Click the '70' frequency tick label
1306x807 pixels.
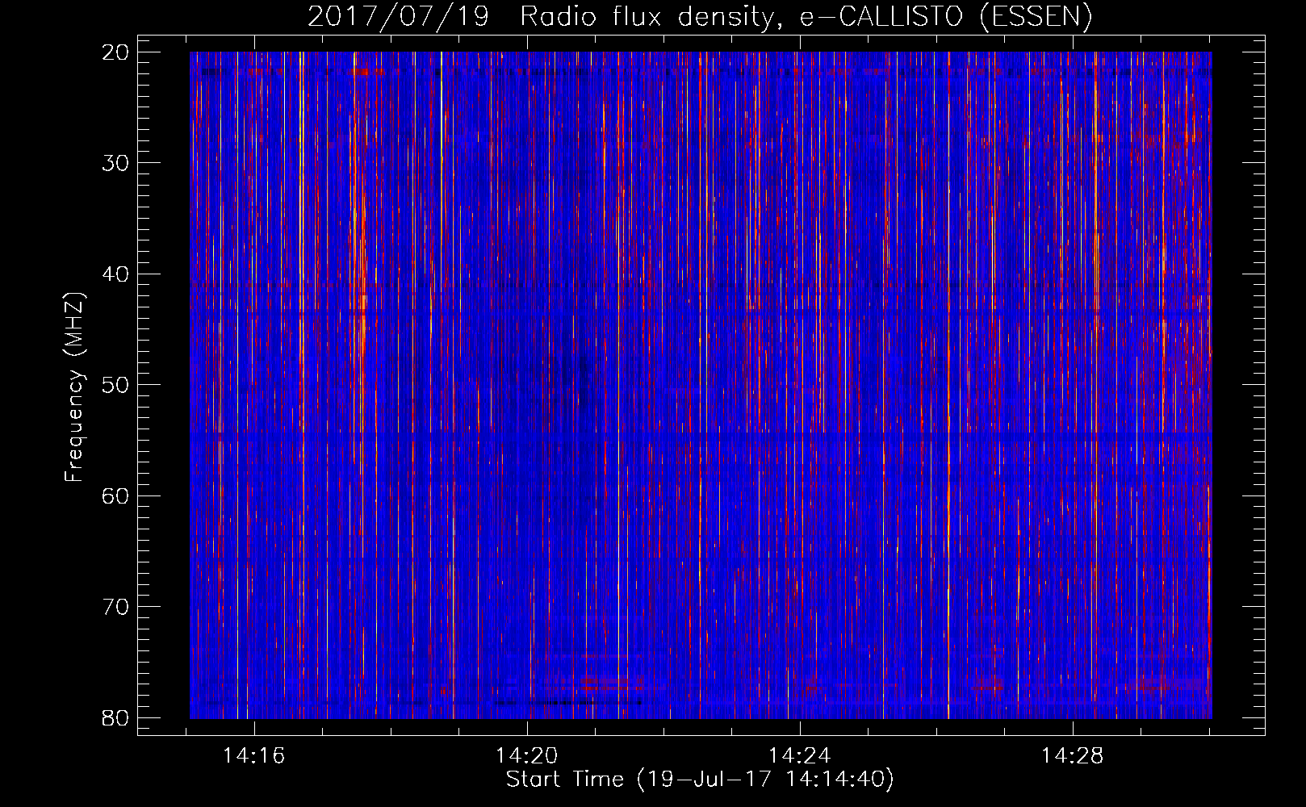(115, 607)
